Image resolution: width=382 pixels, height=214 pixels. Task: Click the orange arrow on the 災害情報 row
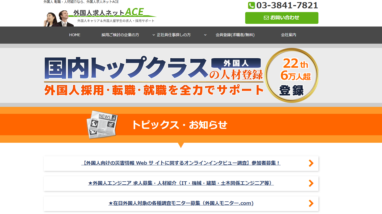[x=311, y=163]
